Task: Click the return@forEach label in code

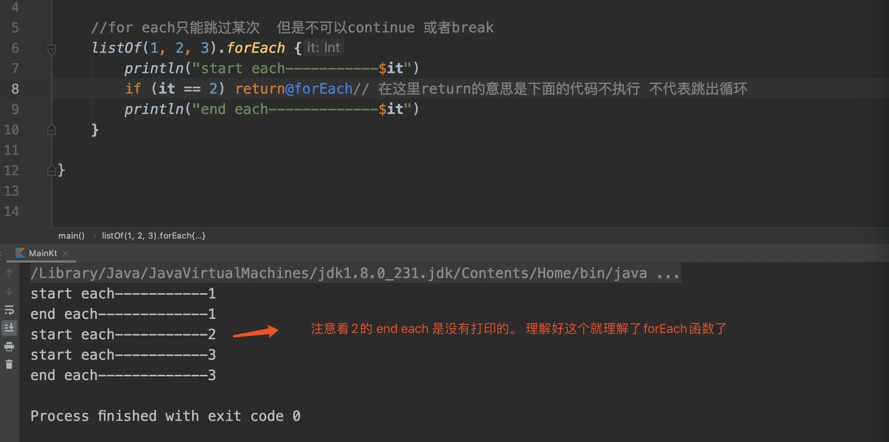Action: 294,89
